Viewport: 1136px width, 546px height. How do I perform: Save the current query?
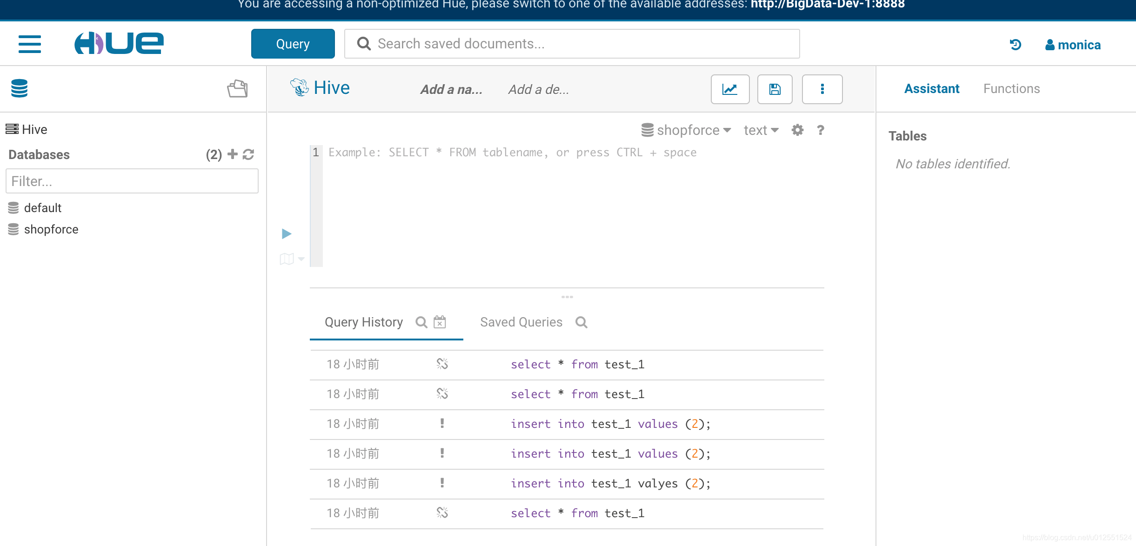[x=775, y=89]
